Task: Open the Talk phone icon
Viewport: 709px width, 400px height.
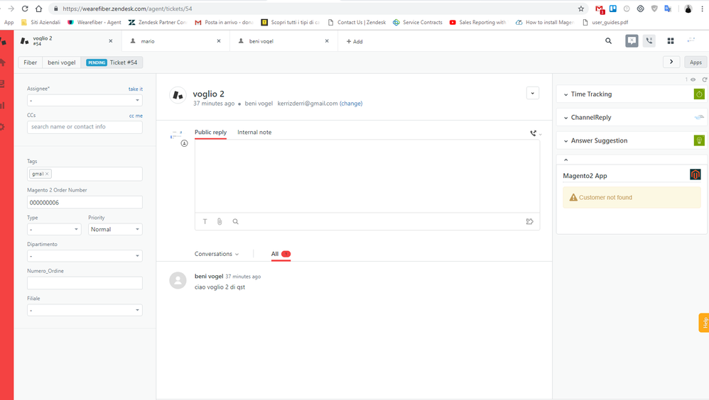Action: (x=649, y=41)
